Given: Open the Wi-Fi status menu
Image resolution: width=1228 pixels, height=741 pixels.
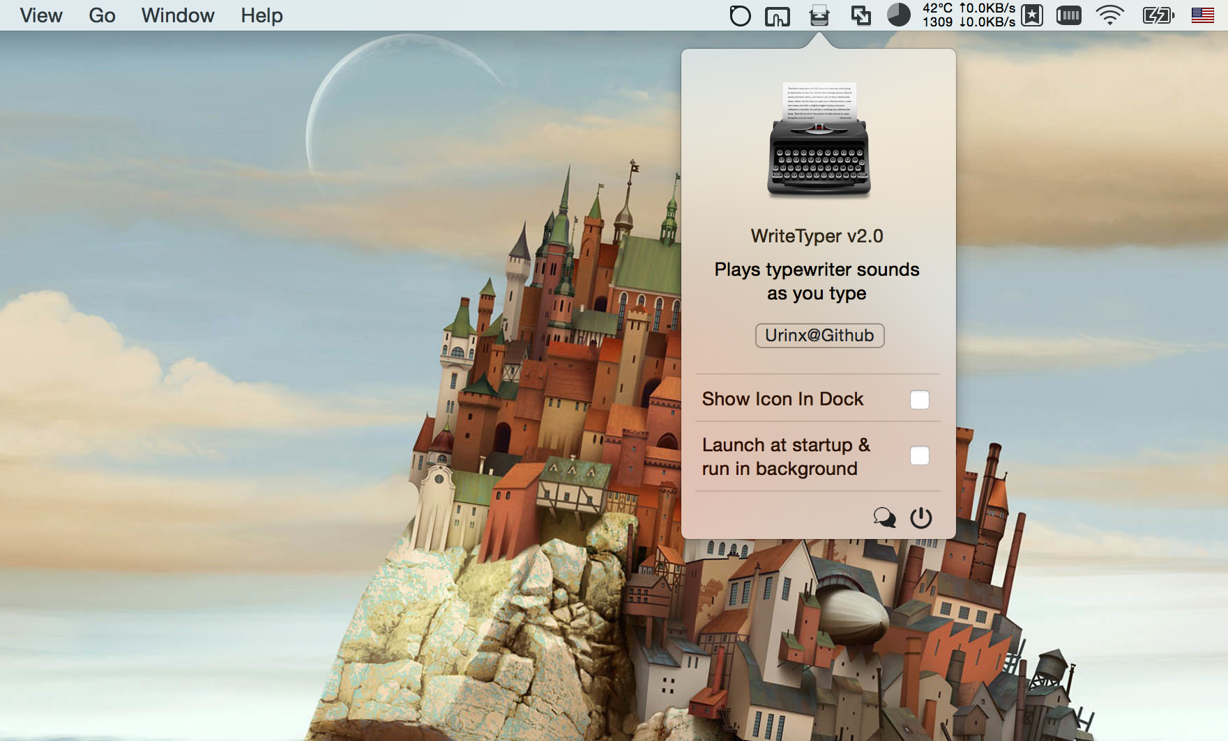Looking at the screenshot, I should pos(1109,15).
